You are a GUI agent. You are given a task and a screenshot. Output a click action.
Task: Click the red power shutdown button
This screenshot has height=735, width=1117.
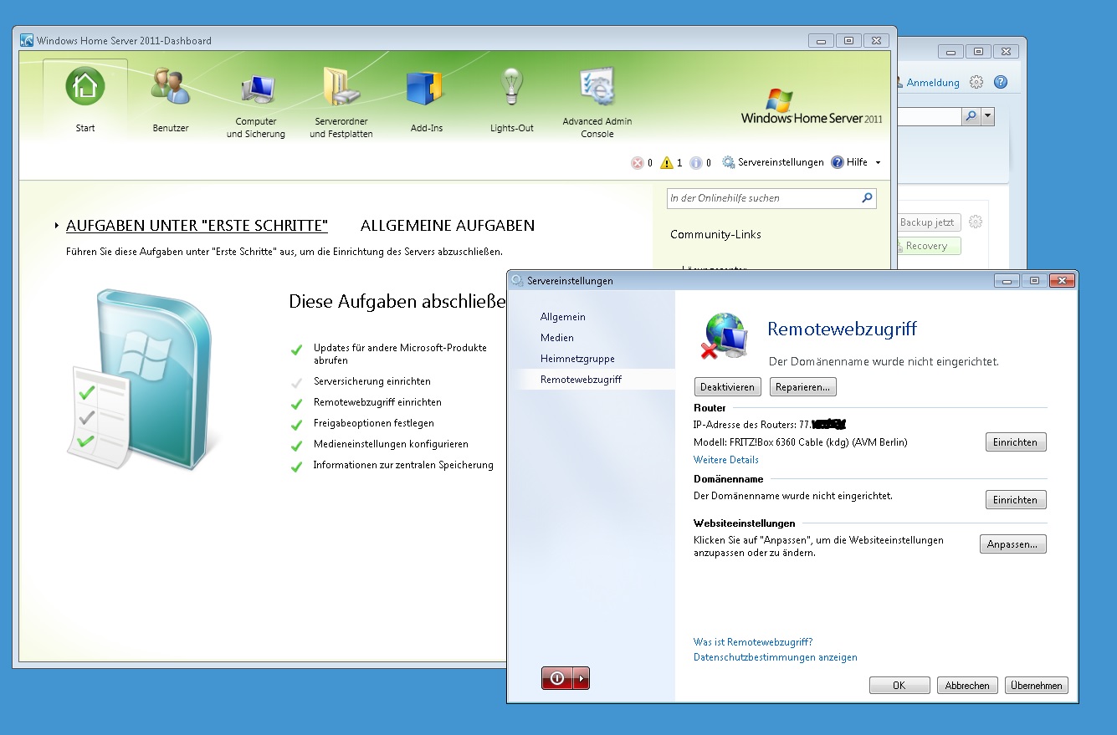point(558,678)
